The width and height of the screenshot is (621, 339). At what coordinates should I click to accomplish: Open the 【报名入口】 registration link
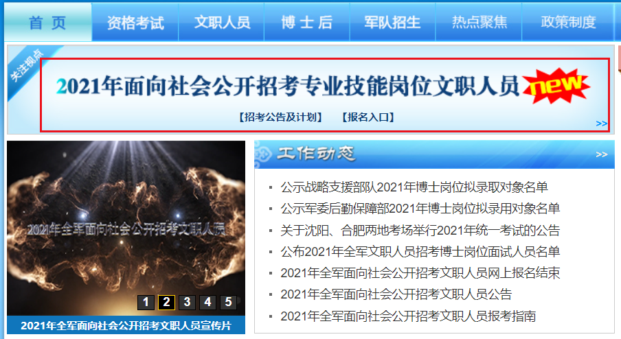[368, 117]
